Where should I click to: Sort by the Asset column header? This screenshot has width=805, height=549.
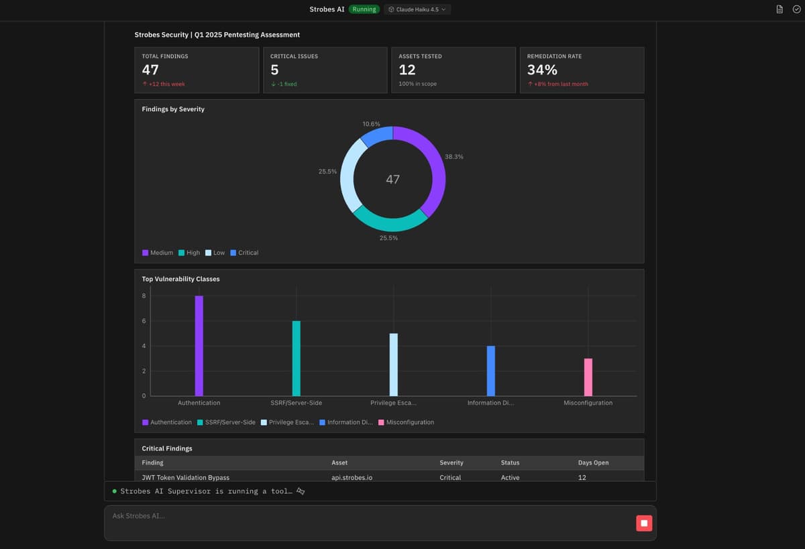tap(339, 463)
